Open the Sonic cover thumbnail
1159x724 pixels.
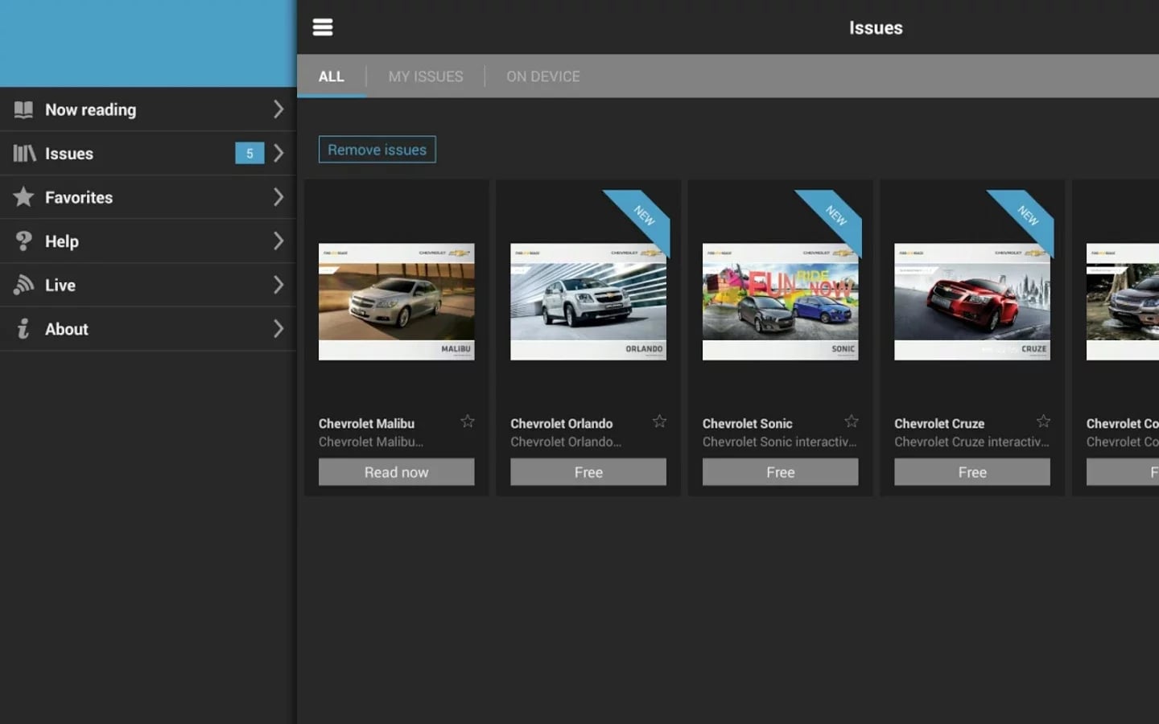(x=780, y=302)
